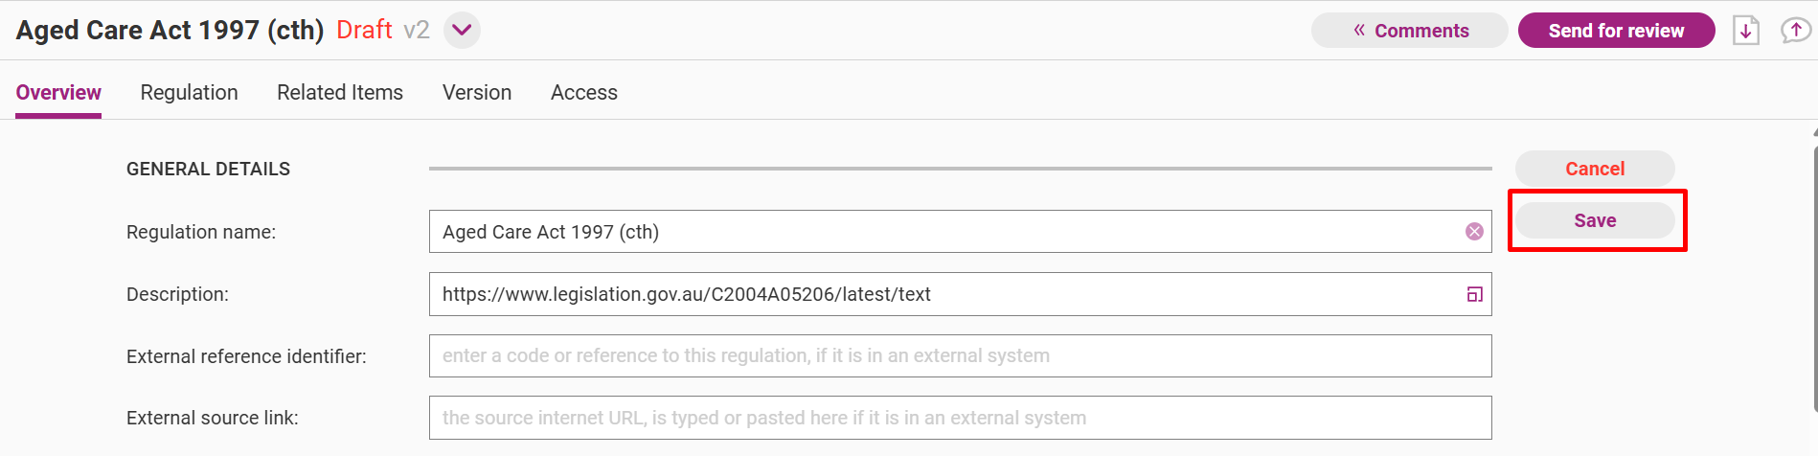Expand the Comments panel
Image resolution: width=1818 pixels, height=456 pixels.
point(1410,31)
